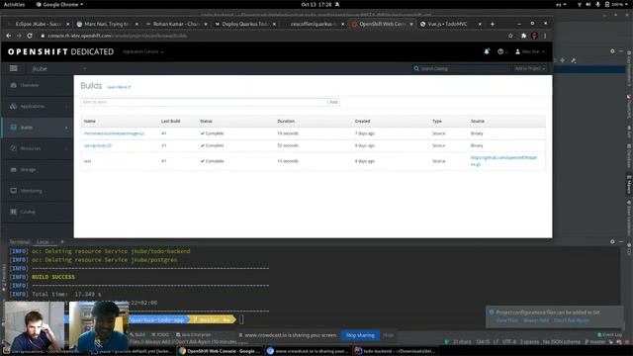
Task: Select the Builds sidebar icon
Action: click(x=13, y=128)
